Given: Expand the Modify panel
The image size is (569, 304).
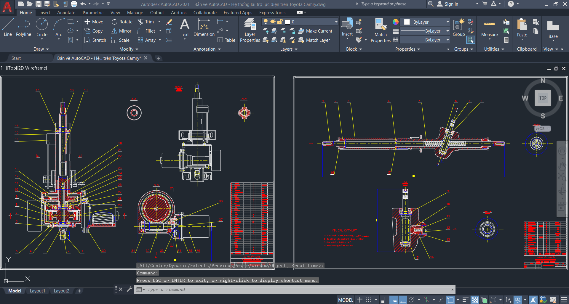Looking at the screenshot, I should pyautogui.click(x=129, y=49).
